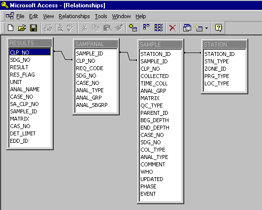Screen dimensions: 262x210
Task: Select the relationship line between SAMPLE and STATION
Action: tap(193, 53)
